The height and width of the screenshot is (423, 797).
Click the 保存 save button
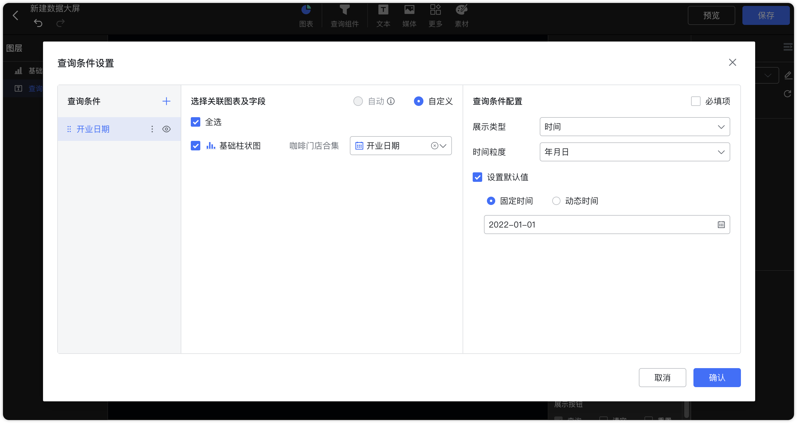pos(766,15)
